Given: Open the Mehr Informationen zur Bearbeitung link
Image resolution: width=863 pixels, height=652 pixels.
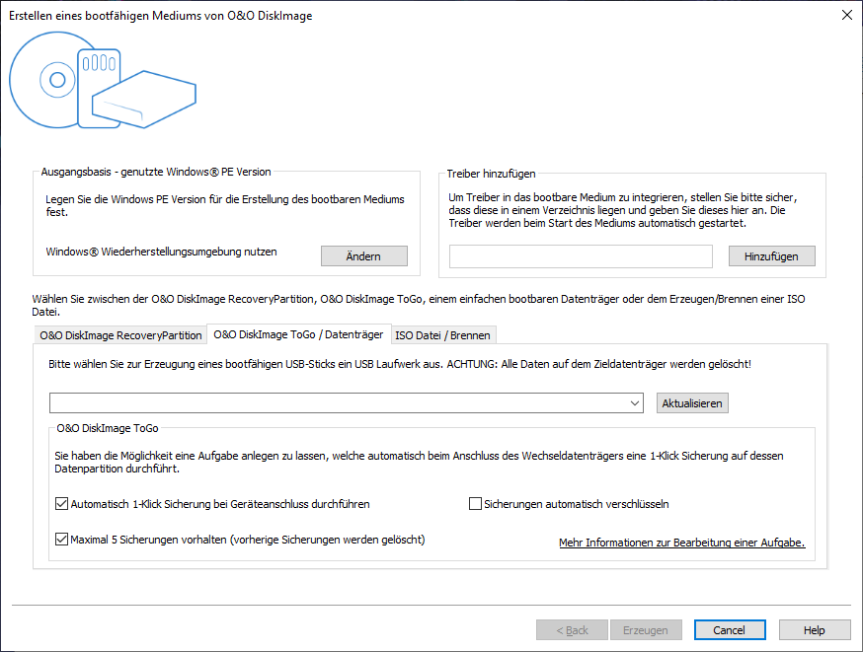Looking at the screenshot, I should coord(681,543).
